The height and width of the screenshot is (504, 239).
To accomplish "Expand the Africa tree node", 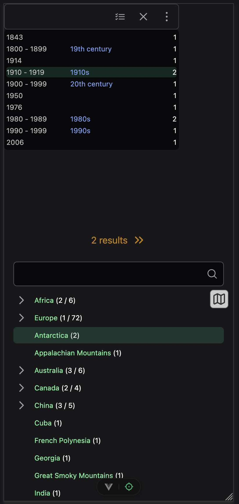I will coord(21,300).
